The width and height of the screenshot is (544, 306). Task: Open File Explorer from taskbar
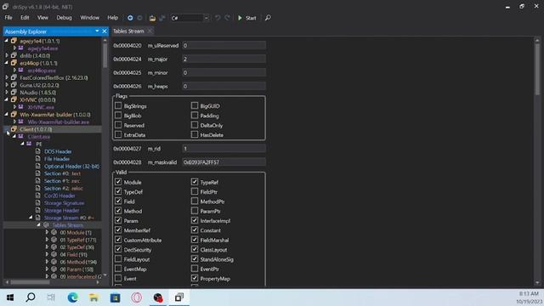tap(94, 297)
